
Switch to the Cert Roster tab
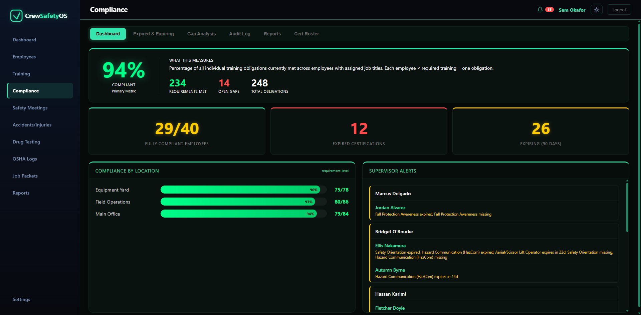click(x=306, y=34)
